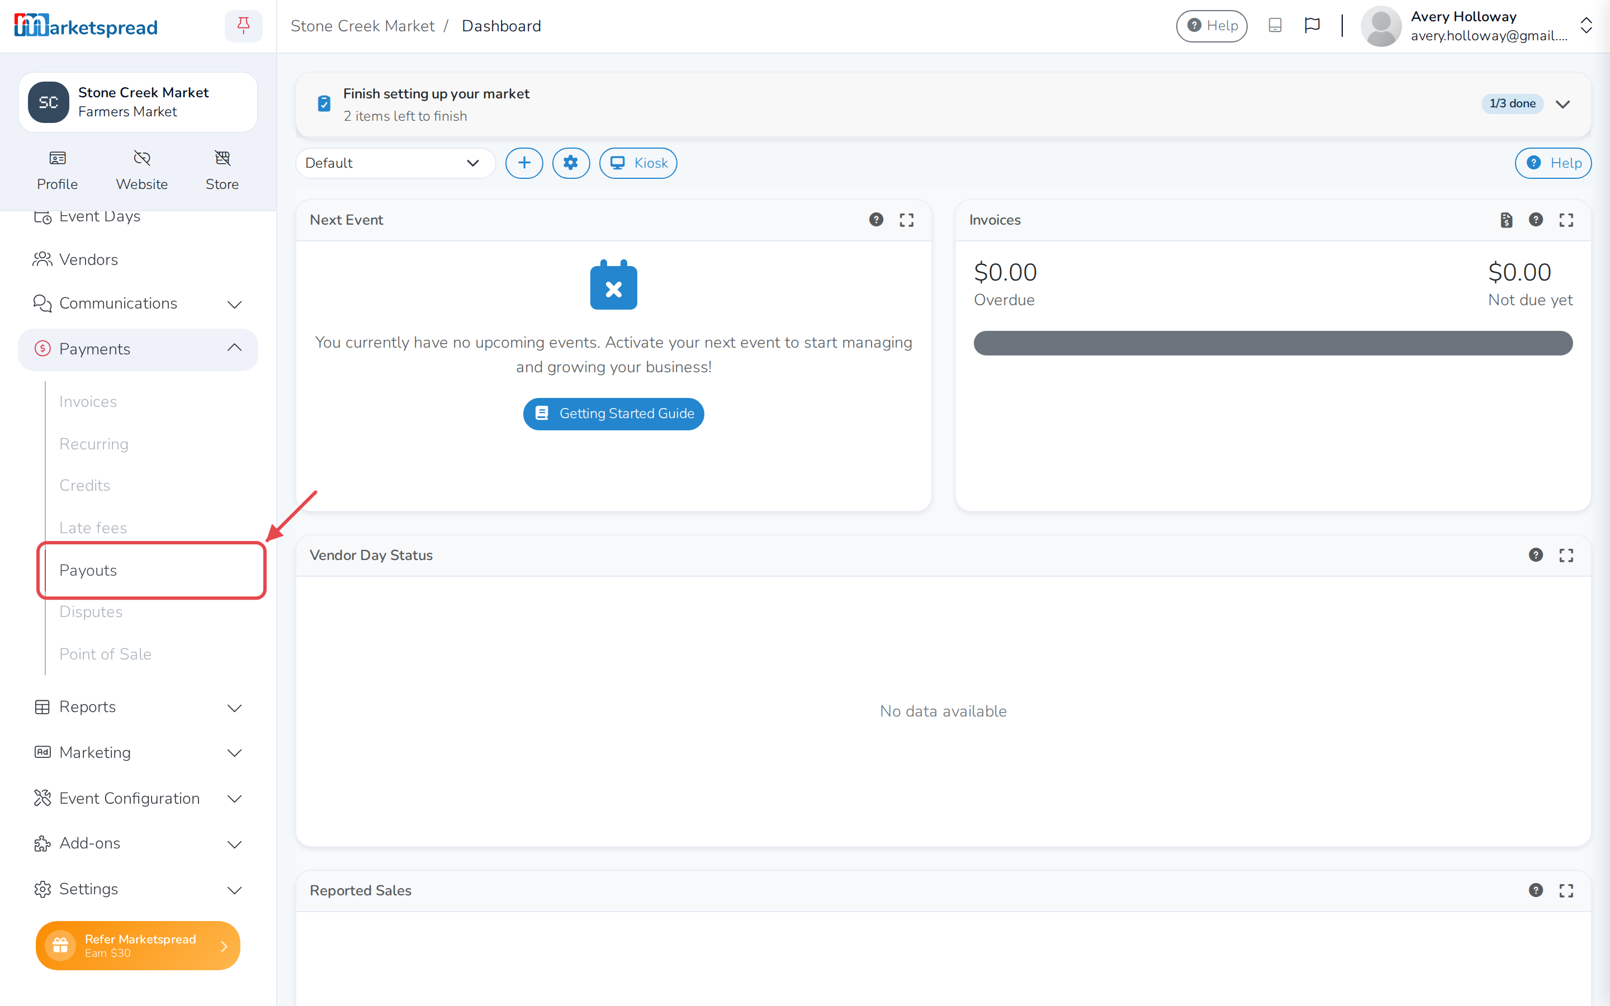
Task: Select Invoices under Payments
Action: (x=88, y=402)
